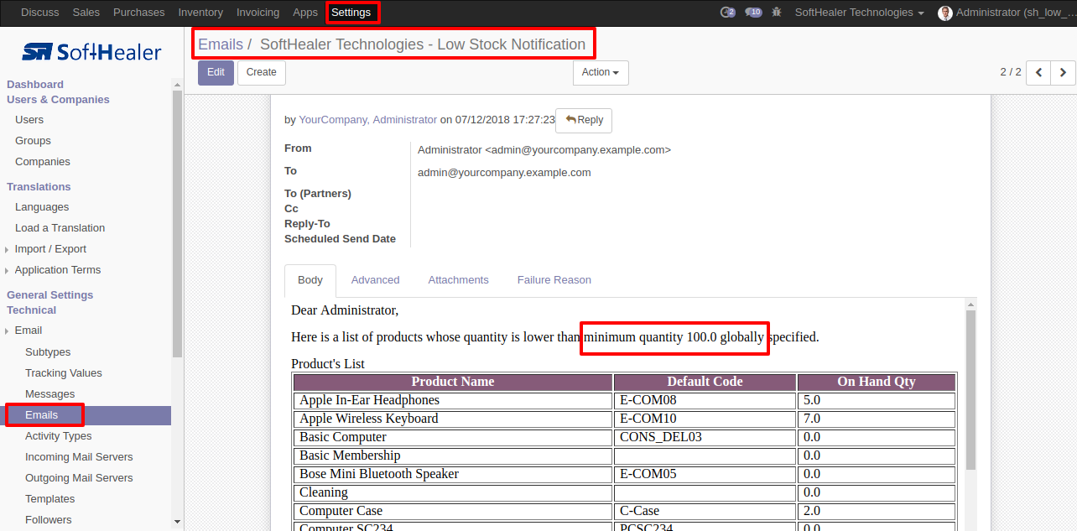Open the YourCompany, Administrator author link
Viewport: 1077px width, 531px height.
[x=368, y=120]
